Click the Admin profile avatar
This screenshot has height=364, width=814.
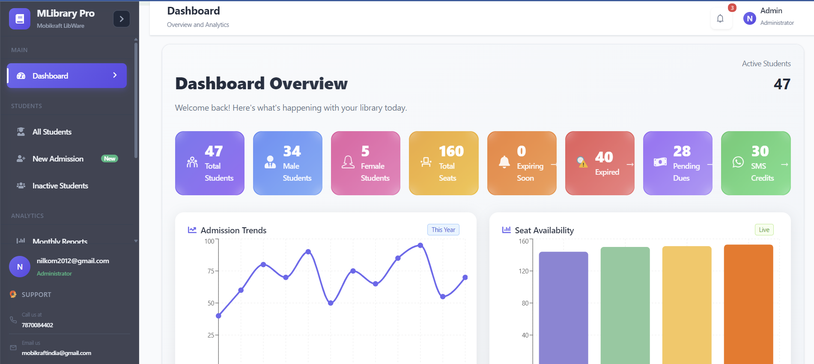coord(749,18)
